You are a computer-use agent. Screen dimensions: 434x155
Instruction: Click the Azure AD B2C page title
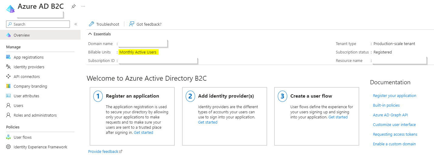[41, 6]
